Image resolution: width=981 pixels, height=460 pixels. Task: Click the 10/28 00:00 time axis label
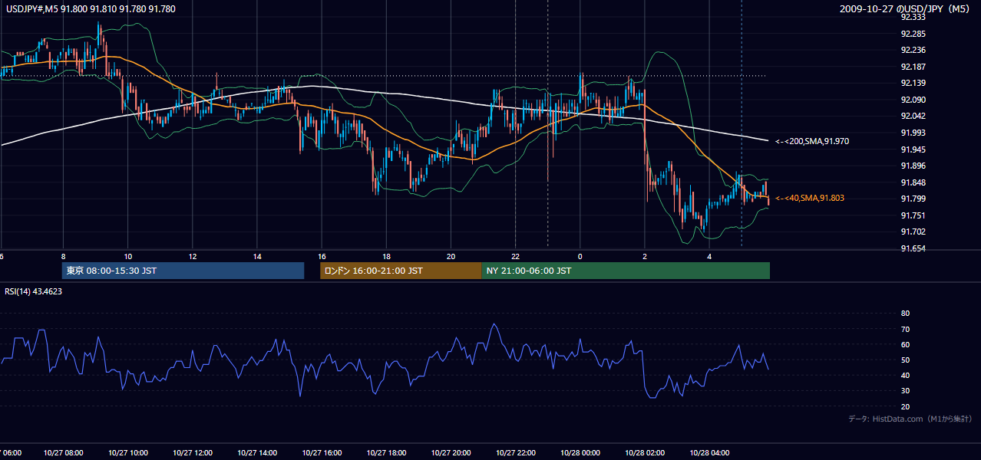tap(581, 452)
